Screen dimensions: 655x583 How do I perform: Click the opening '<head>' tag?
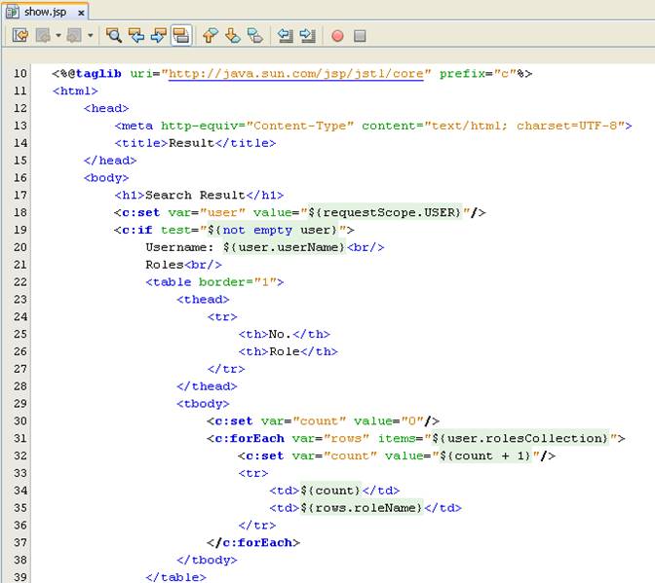point(106,108)
